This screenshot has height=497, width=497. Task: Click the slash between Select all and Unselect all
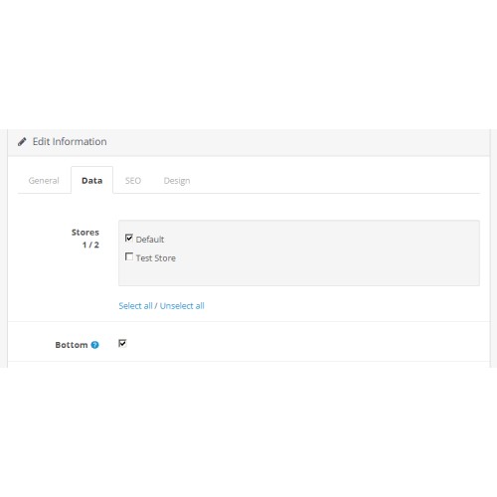pos(156,306)
